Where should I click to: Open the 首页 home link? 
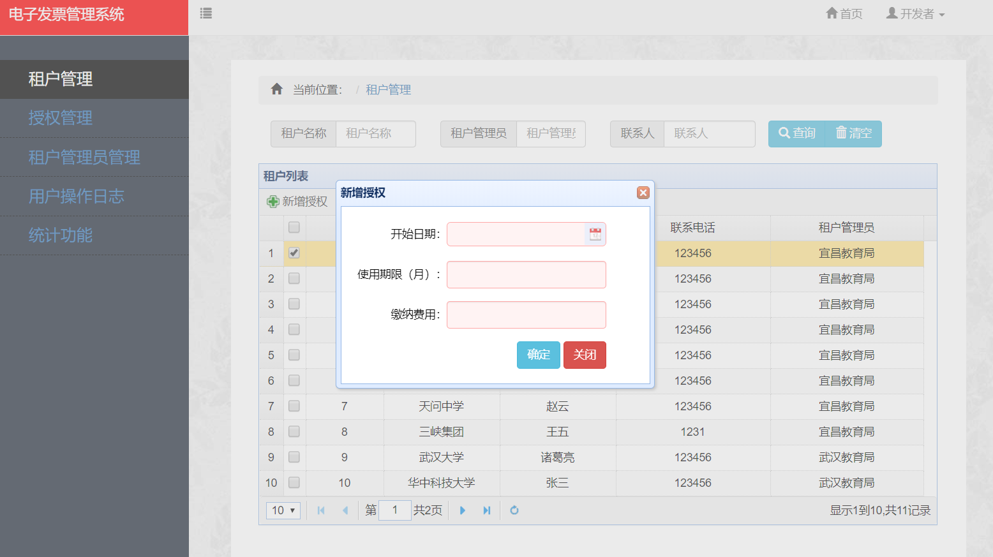[x=844, y=13]
